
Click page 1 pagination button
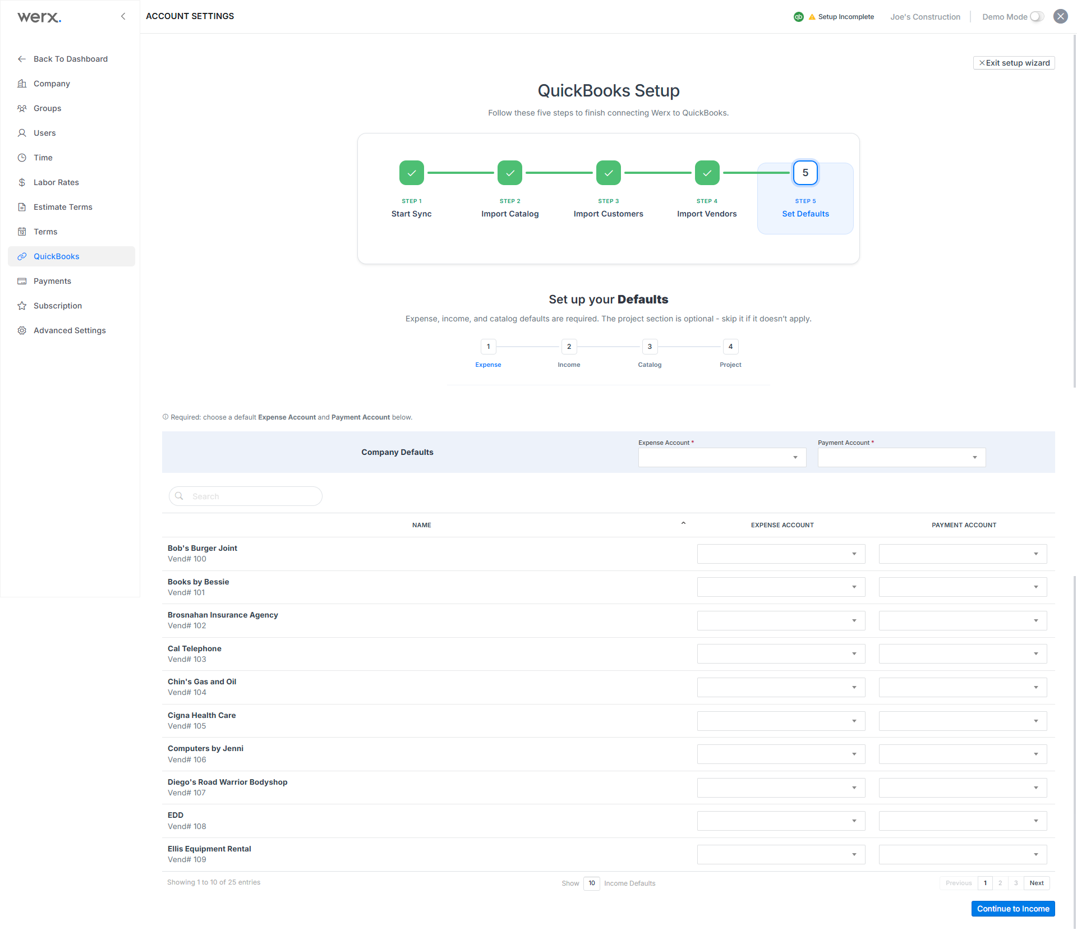tap(985, 883)
